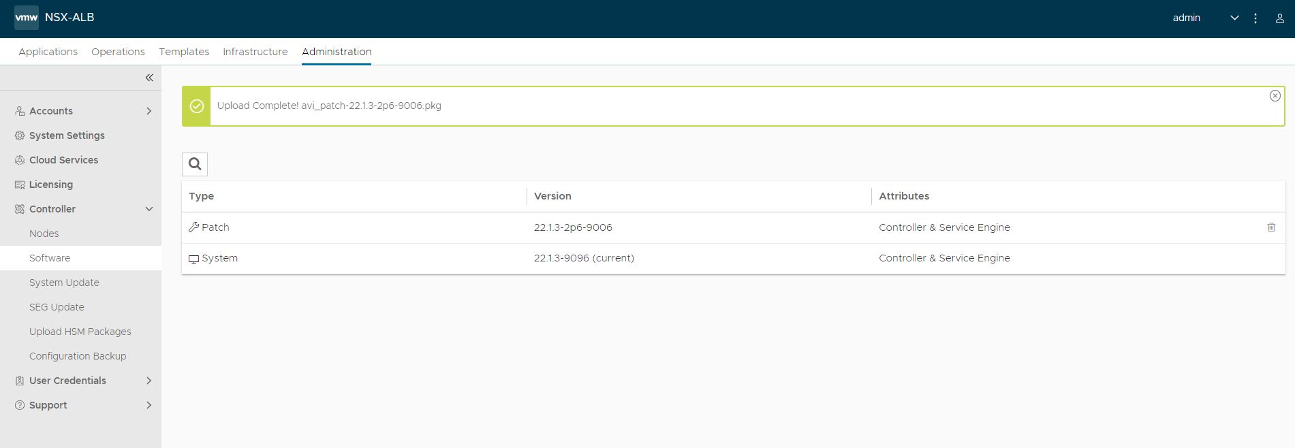Delete the Patch 22.1.3-2p6-9006 with trash icon
This screenshot has height=448, width=1295.
tap(1271, 227)
